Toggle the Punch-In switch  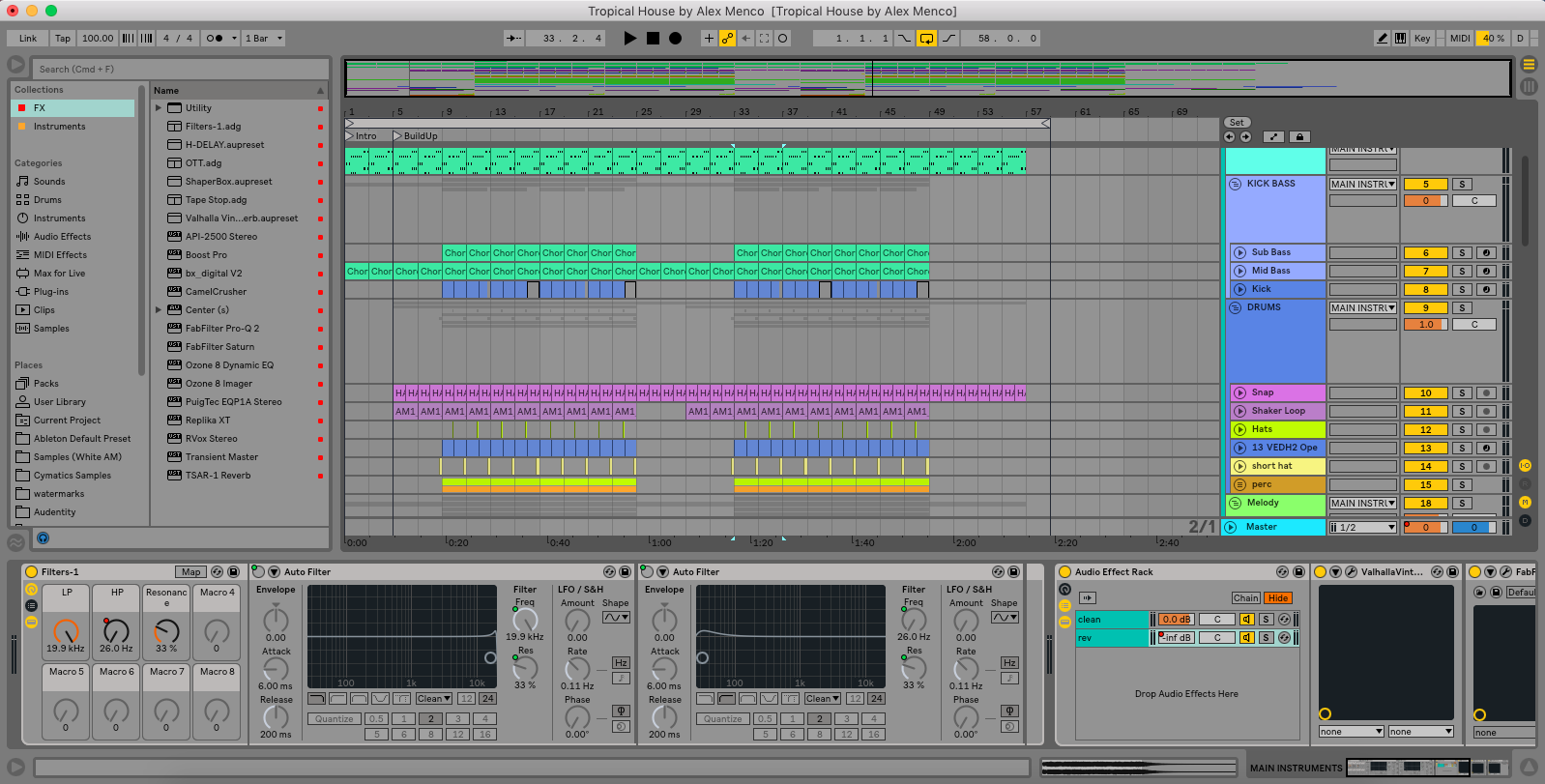(x=904, y=39)
